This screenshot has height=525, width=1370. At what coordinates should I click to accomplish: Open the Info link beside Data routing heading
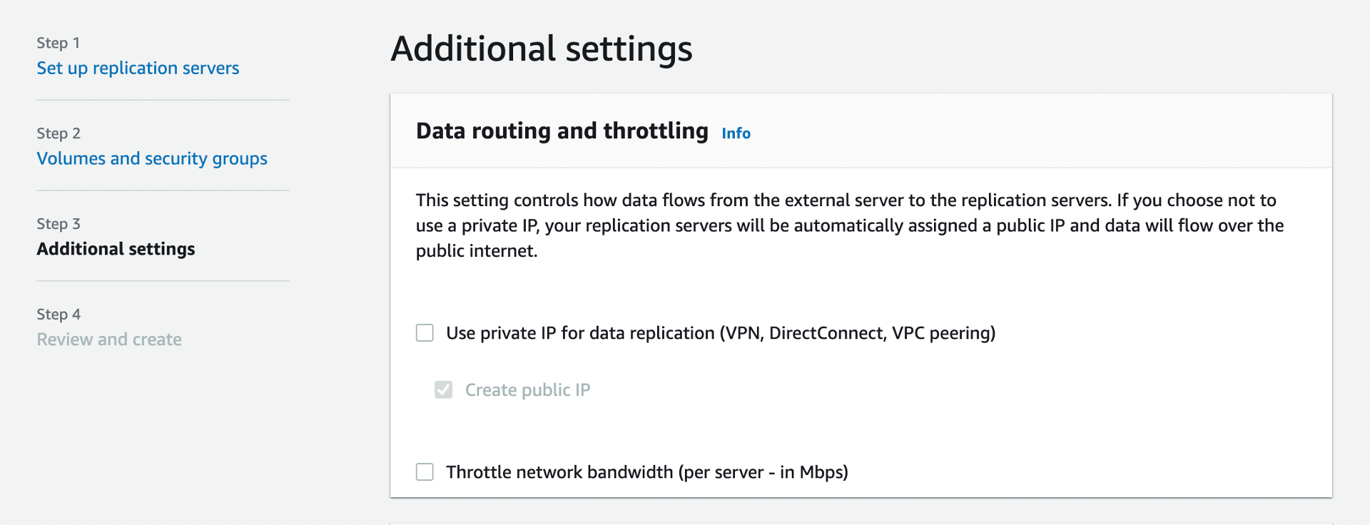[736, 133]
